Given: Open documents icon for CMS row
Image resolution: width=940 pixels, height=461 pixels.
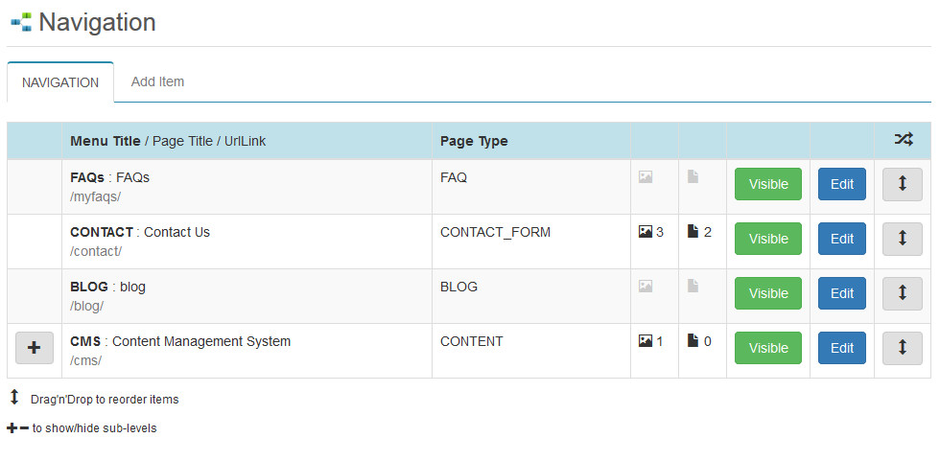Looking at the screenshot, I should pyautogui.click(x=693, y=341).
